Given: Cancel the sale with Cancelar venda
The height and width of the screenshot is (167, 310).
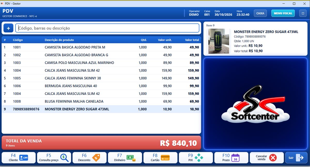Looking at the screenshot, I should click(267, 158).
